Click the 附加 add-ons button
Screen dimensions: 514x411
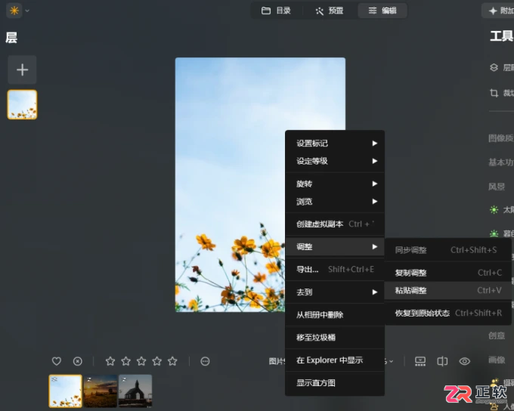[x=498, y=11]
